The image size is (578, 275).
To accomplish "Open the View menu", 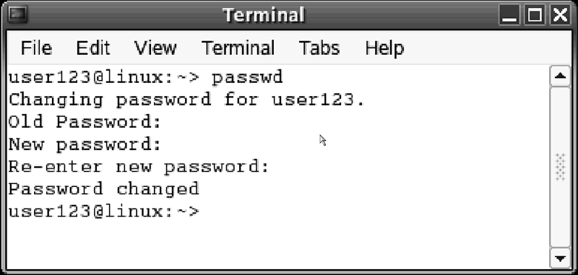I will pyautogui.click(x=155, y=48).
